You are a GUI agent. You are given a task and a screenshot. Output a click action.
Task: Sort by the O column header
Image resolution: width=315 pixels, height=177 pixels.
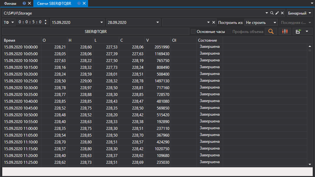click(54, 40)
